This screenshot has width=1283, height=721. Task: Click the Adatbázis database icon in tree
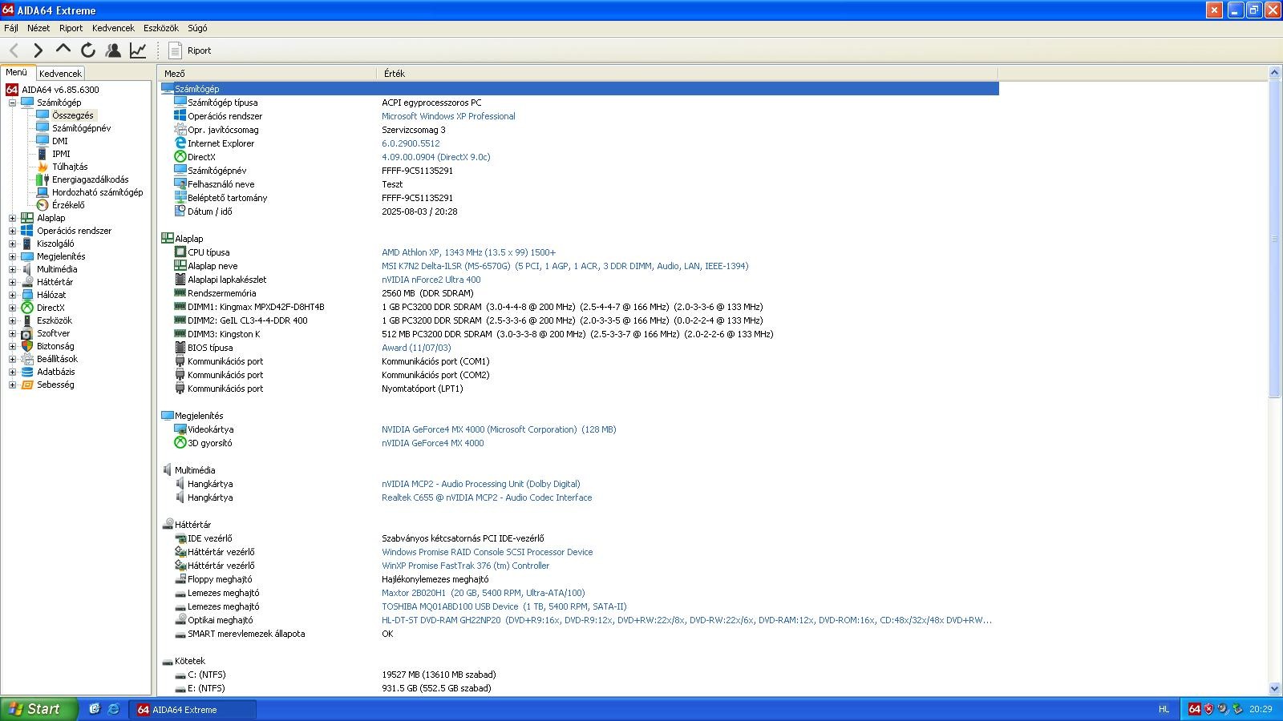(x=27, y=372)
